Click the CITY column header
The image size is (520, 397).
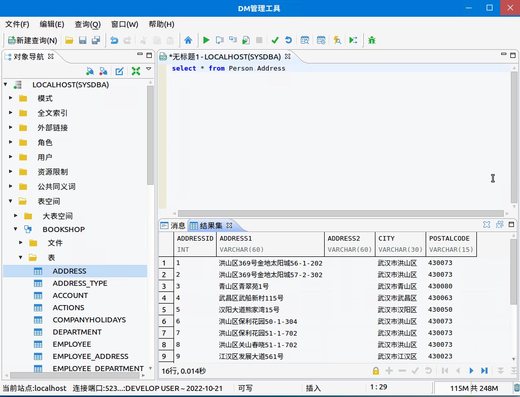coord(400,244)
